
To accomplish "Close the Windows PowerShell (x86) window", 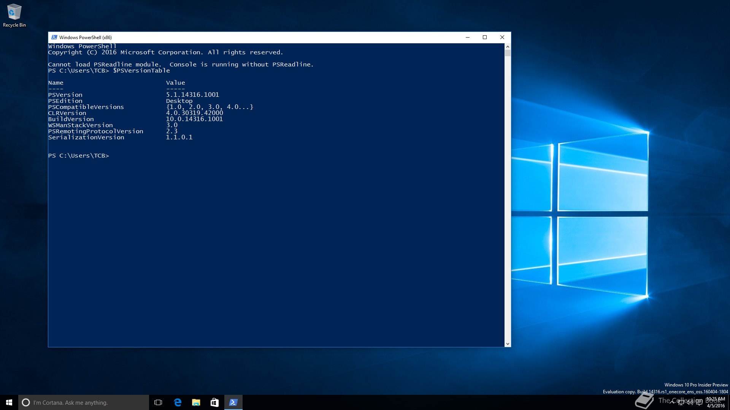I will [502, 37].
